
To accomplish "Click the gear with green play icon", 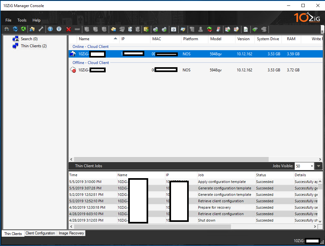I will pos(164,29).
